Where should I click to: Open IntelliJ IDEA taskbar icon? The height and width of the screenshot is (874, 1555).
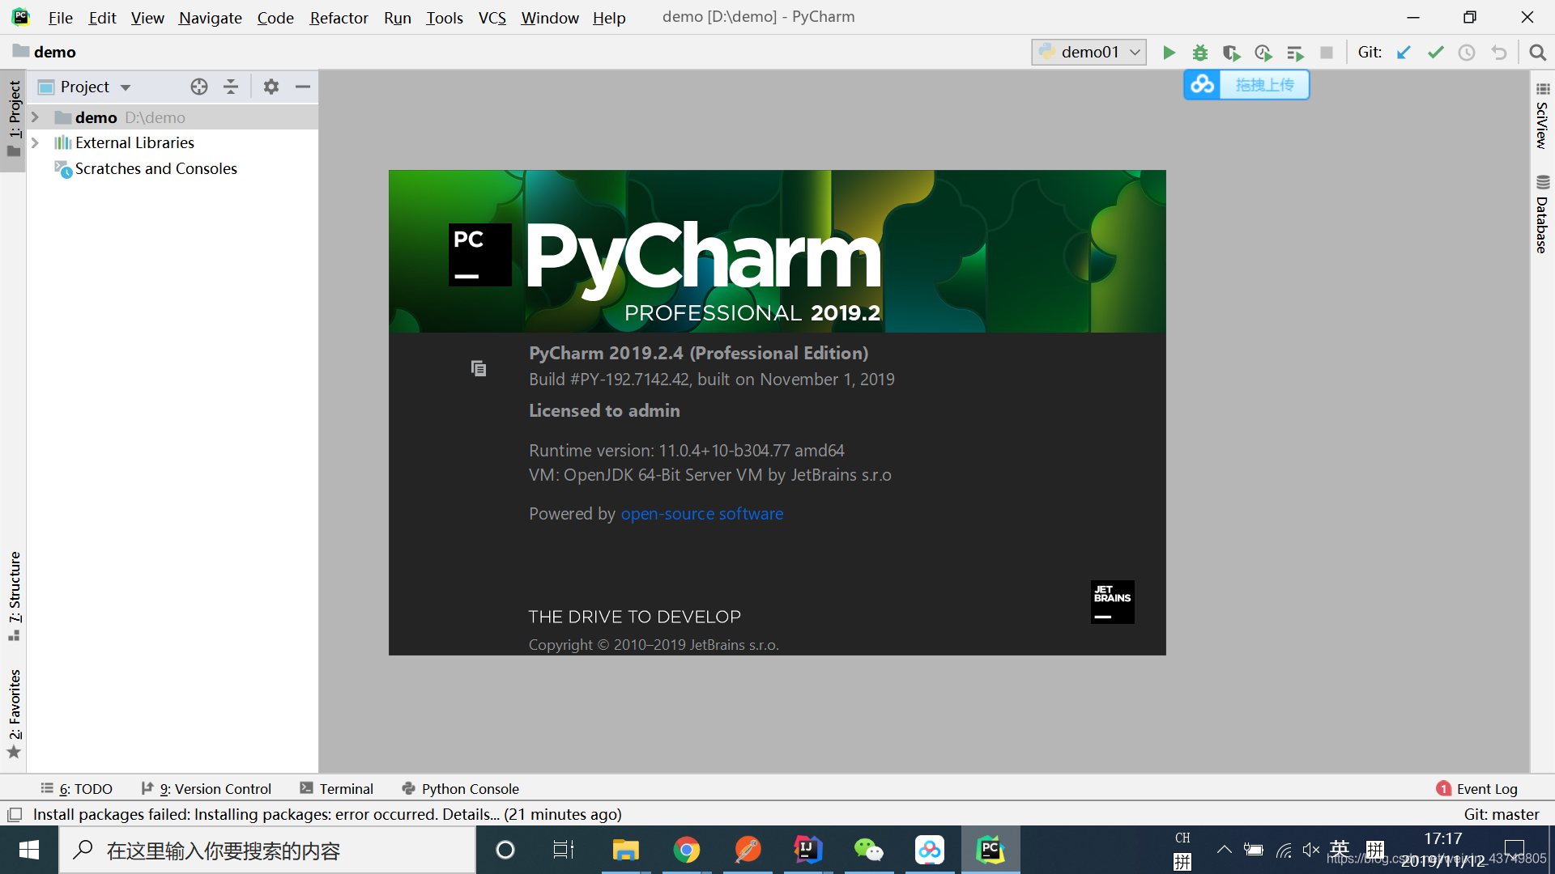click(x=808, y=850)
